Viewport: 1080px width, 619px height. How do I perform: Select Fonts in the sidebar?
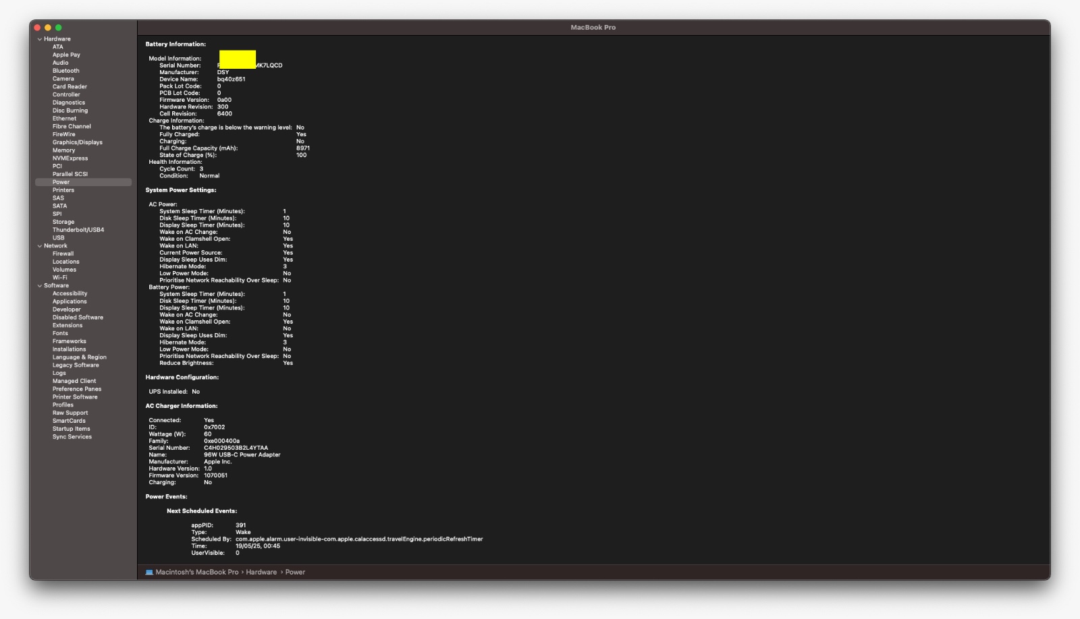click(x=61, y=334)
